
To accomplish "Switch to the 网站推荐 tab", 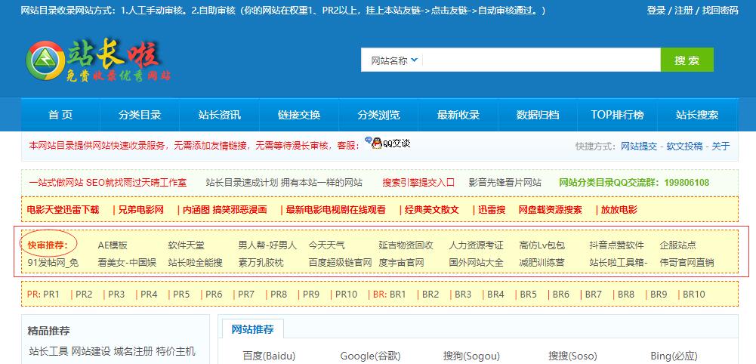I will click(x=252, y=329).
